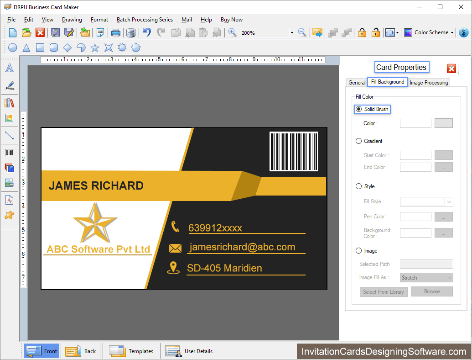Switch to the General tab

coord(357,83)
